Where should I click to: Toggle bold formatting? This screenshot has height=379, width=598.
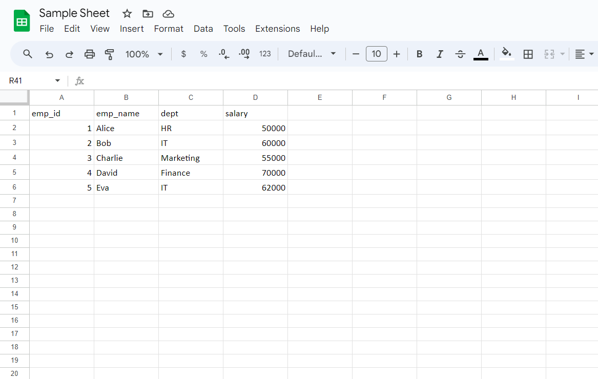click(419, 54)
